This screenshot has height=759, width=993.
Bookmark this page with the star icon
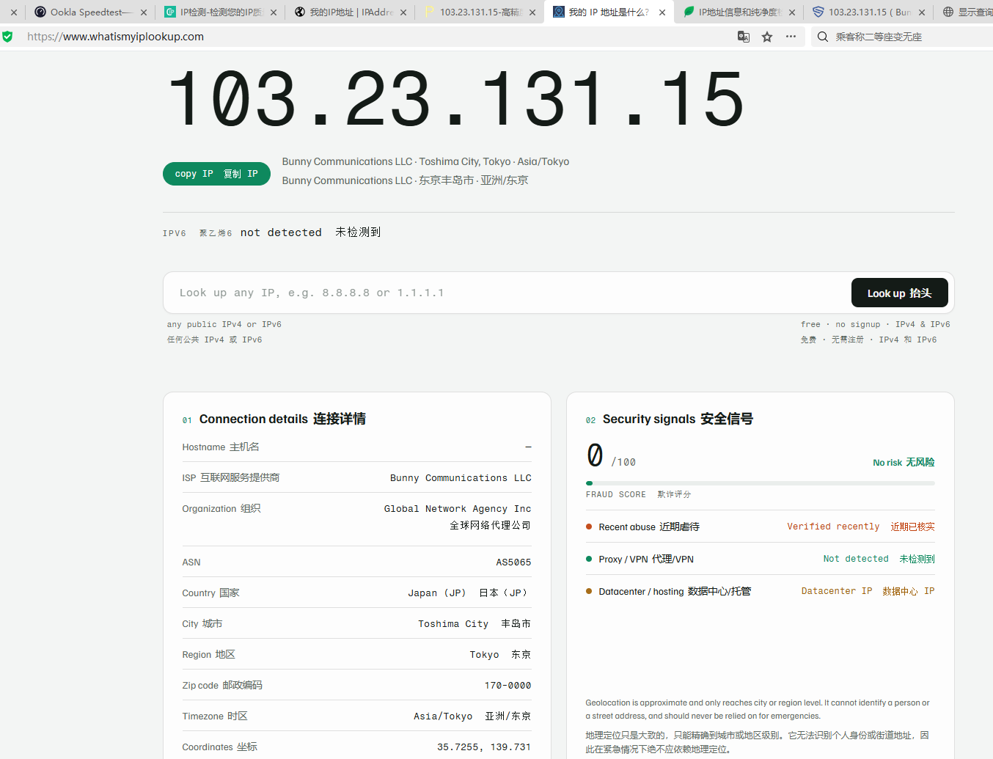tap(767, 37)
